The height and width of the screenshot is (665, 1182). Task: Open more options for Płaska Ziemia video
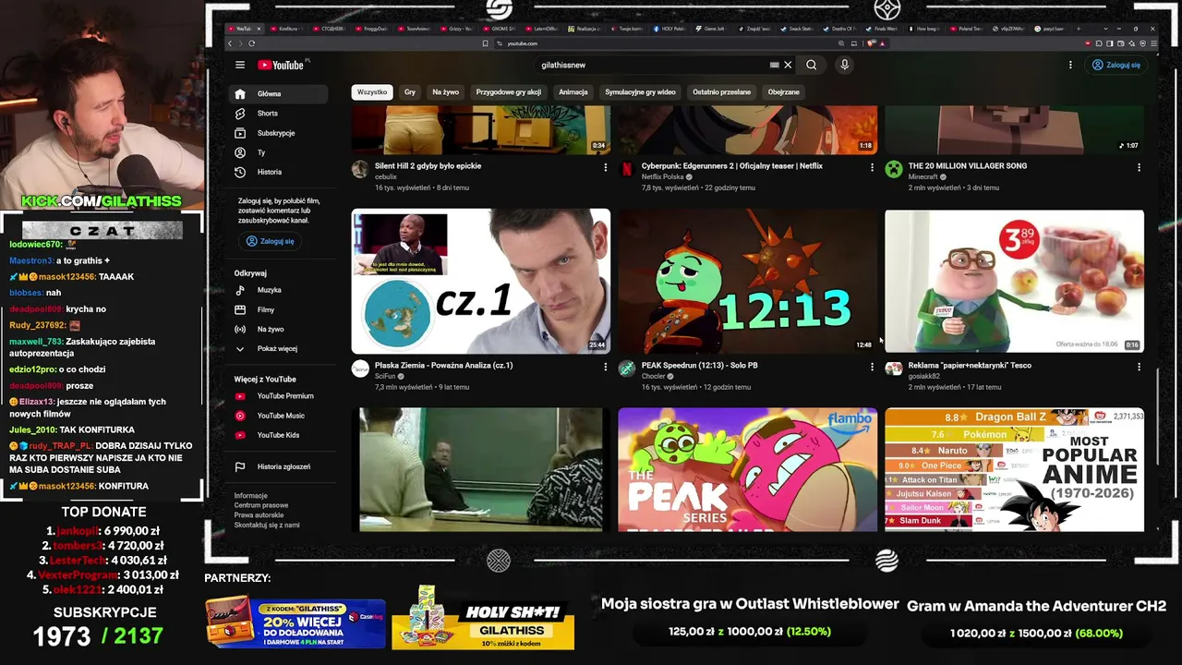coord(606,367)
